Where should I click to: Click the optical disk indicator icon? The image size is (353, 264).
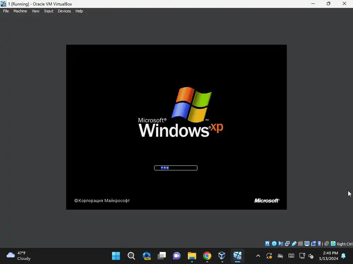(x=274, y=244)
